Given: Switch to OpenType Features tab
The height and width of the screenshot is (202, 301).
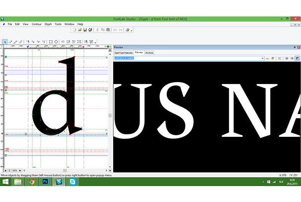Looking at the screenshot, I should click(x=123, y=52).
